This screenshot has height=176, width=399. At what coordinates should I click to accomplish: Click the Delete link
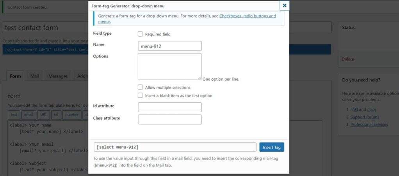[x=348, y=59]
